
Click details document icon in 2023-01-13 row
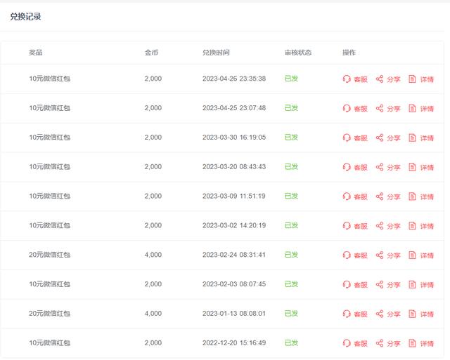coord(413,314)
